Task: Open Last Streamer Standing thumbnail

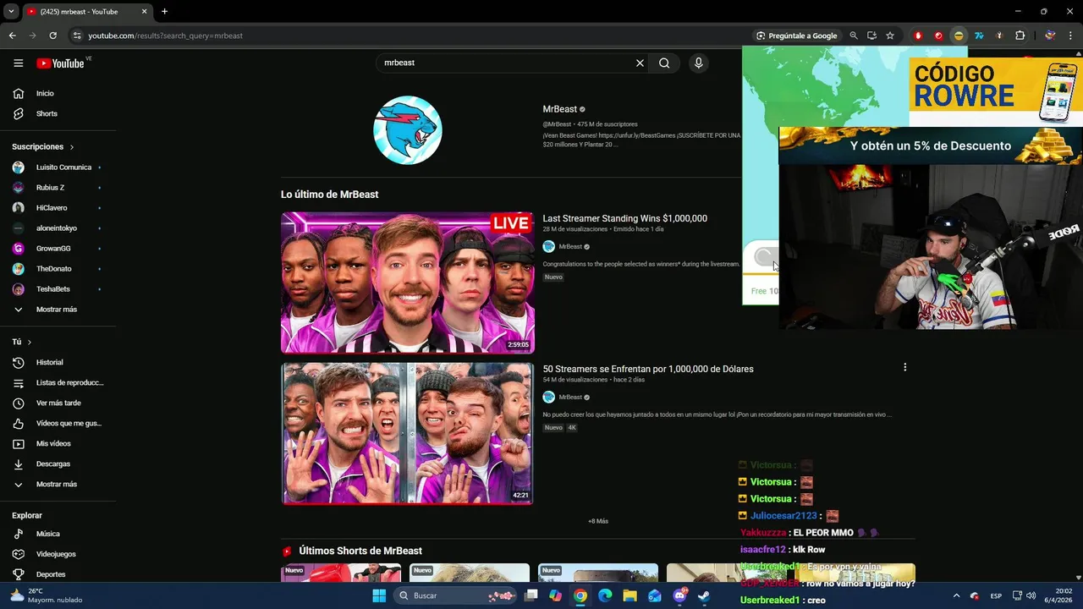Action: [408, 283]
